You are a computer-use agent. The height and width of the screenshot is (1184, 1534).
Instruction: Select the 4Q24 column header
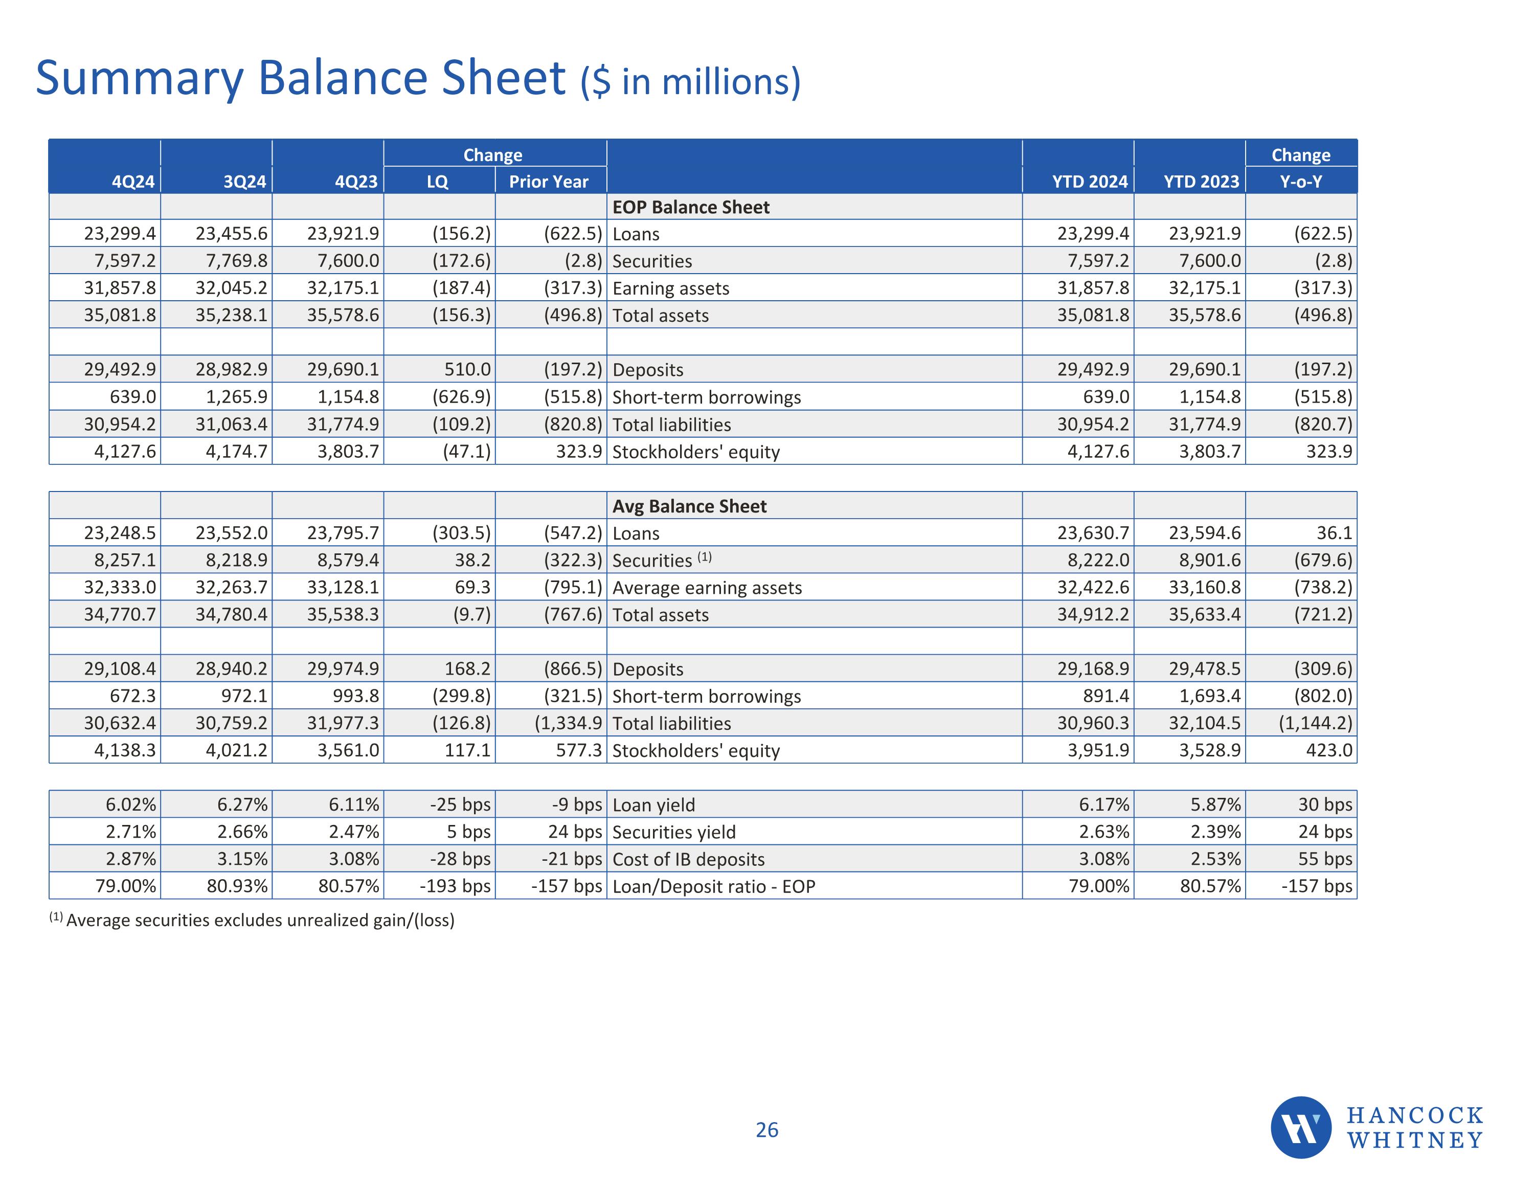point(133,181)
